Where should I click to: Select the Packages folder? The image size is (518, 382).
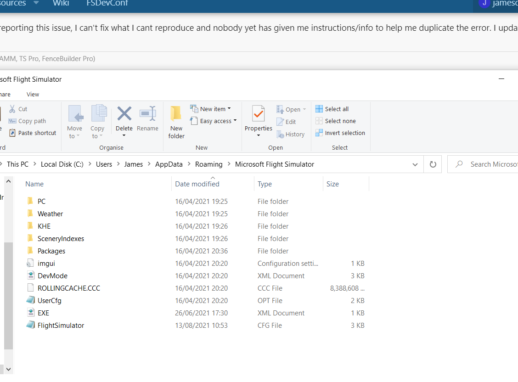[51, 251]
